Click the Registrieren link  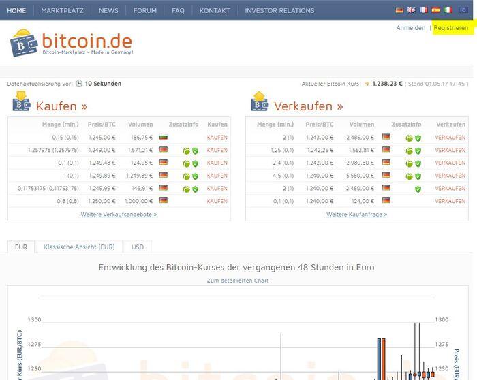pyautogui.click(x=451, y=28)
